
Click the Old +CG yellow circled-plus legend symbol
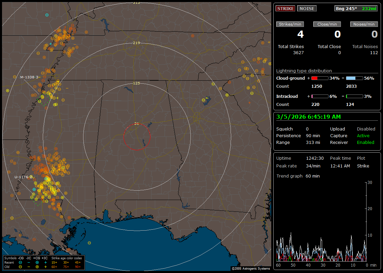point(37,267)
